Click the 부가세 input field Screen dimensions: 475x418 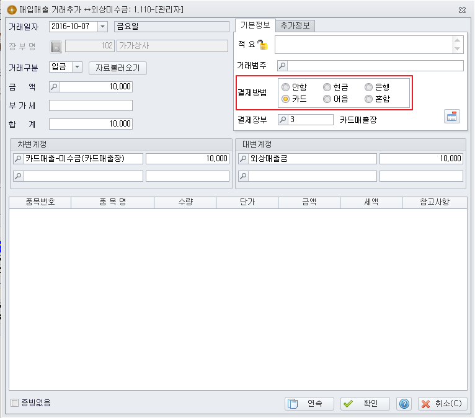[91, 105]
